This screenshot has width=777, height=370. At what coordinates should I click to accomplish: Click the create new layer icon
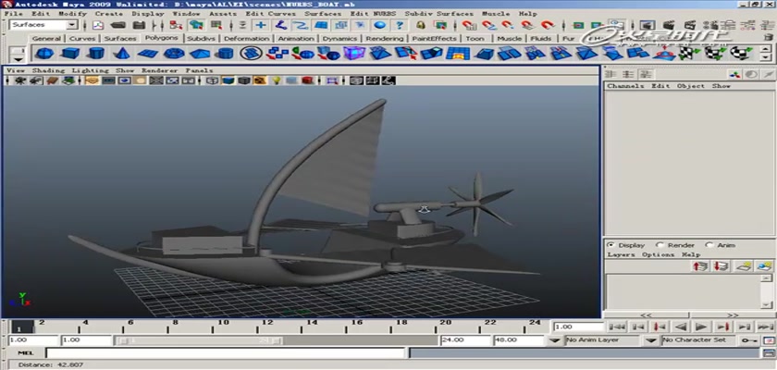[x=742, y=266]
